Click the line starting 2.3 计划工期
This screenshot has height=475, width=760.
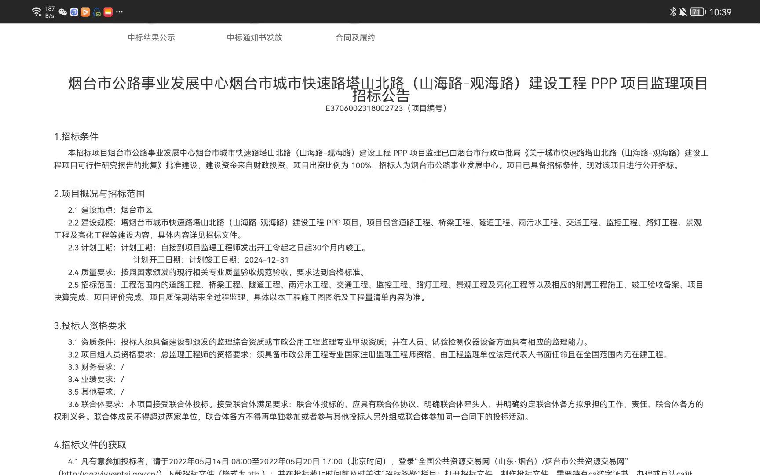217,248
